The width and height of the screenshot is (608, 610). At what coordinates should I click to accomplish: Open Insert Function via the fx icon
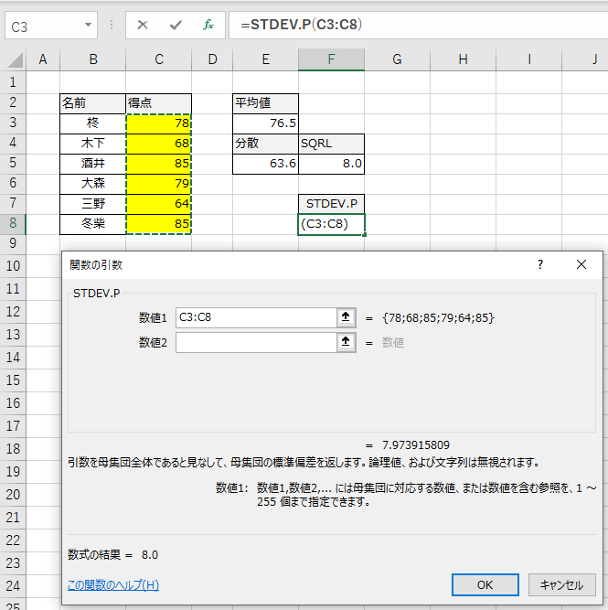[208, 25]
